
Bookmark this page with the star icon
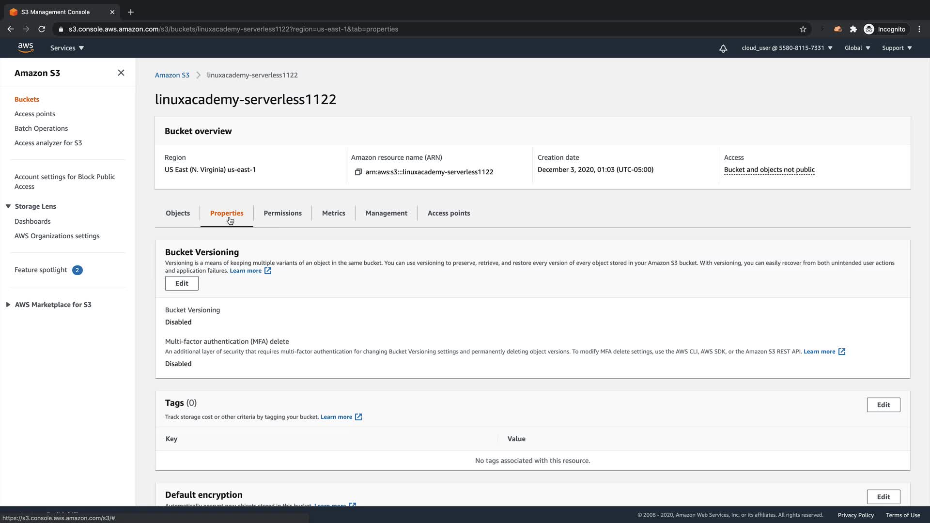(x=803, y=29)
